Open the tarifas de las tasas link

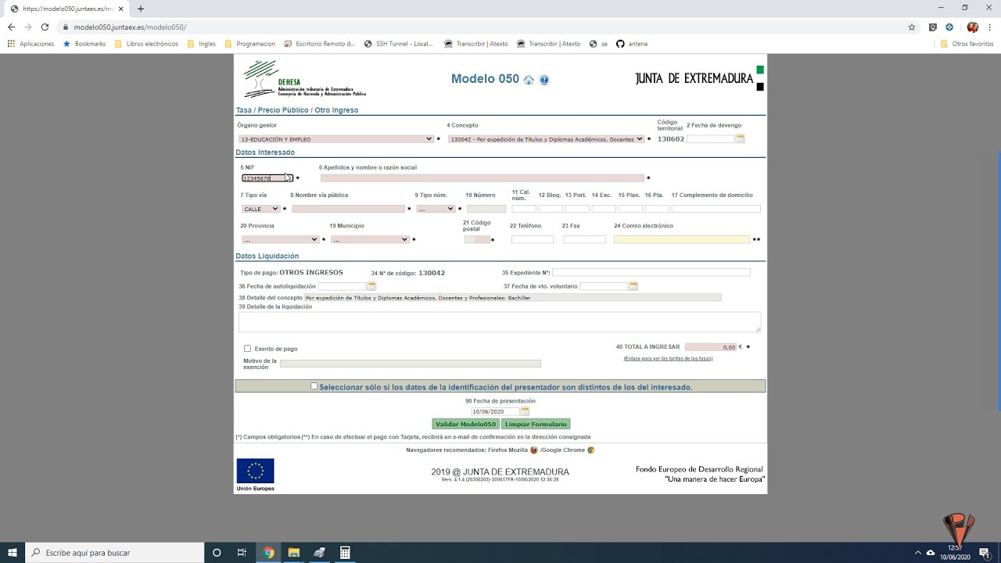click(x=668, y=358)
